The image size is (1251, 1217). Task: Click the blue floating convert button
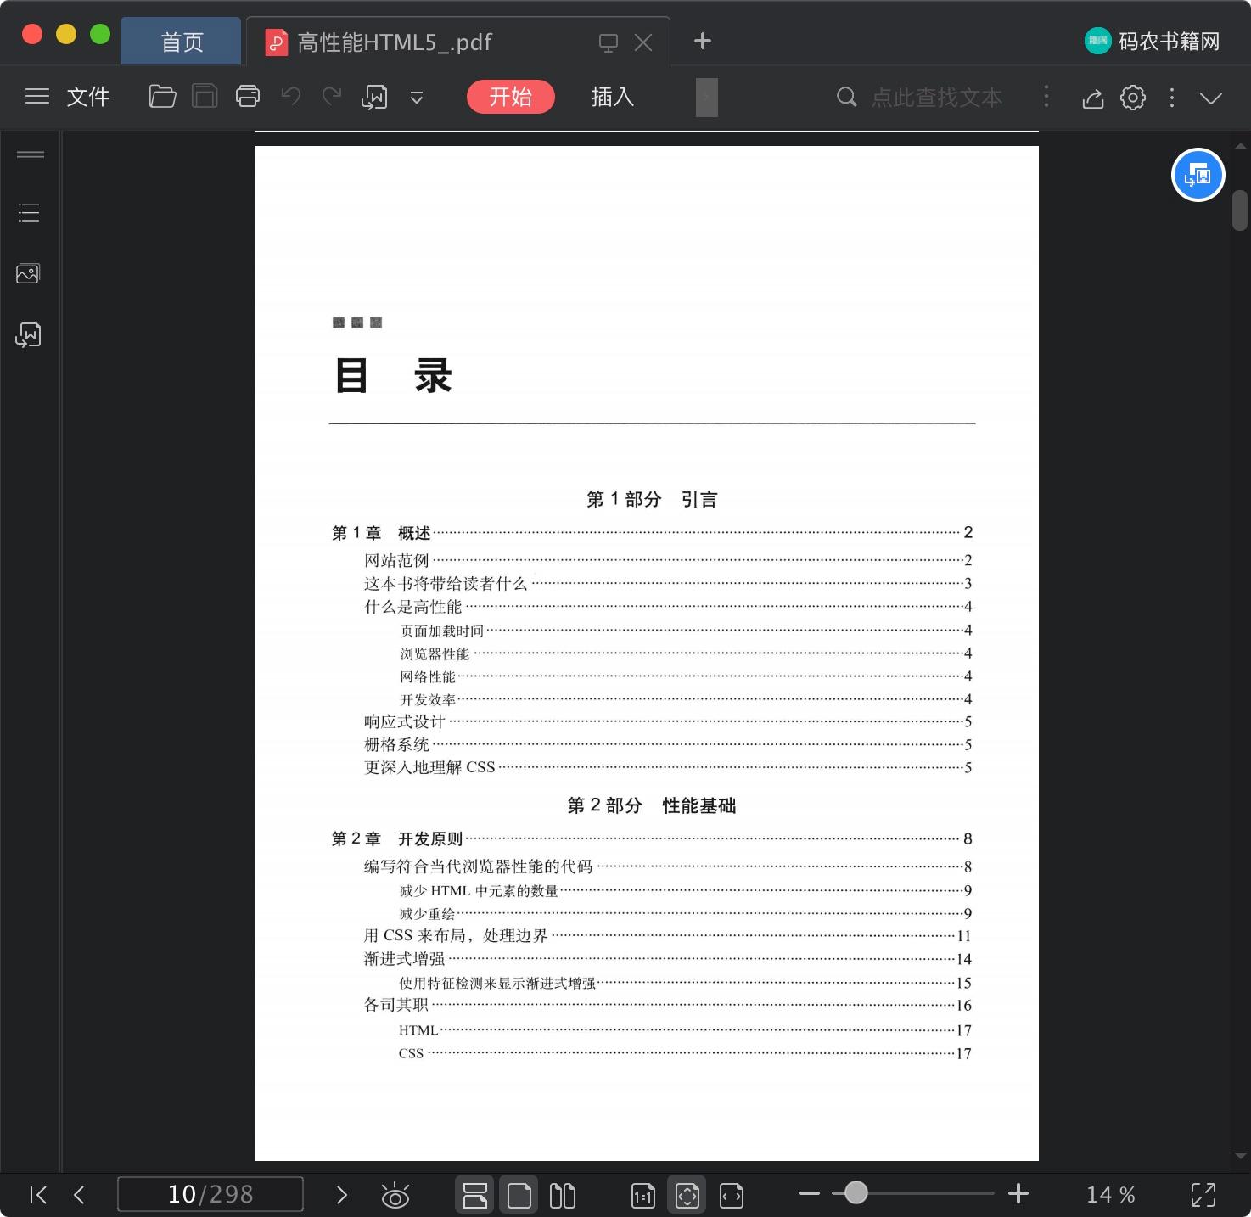point(1198,175)
